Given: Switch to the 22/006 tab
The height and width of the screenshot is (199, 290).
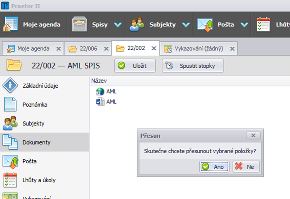Looking at the screenshot, I should 88,49.
